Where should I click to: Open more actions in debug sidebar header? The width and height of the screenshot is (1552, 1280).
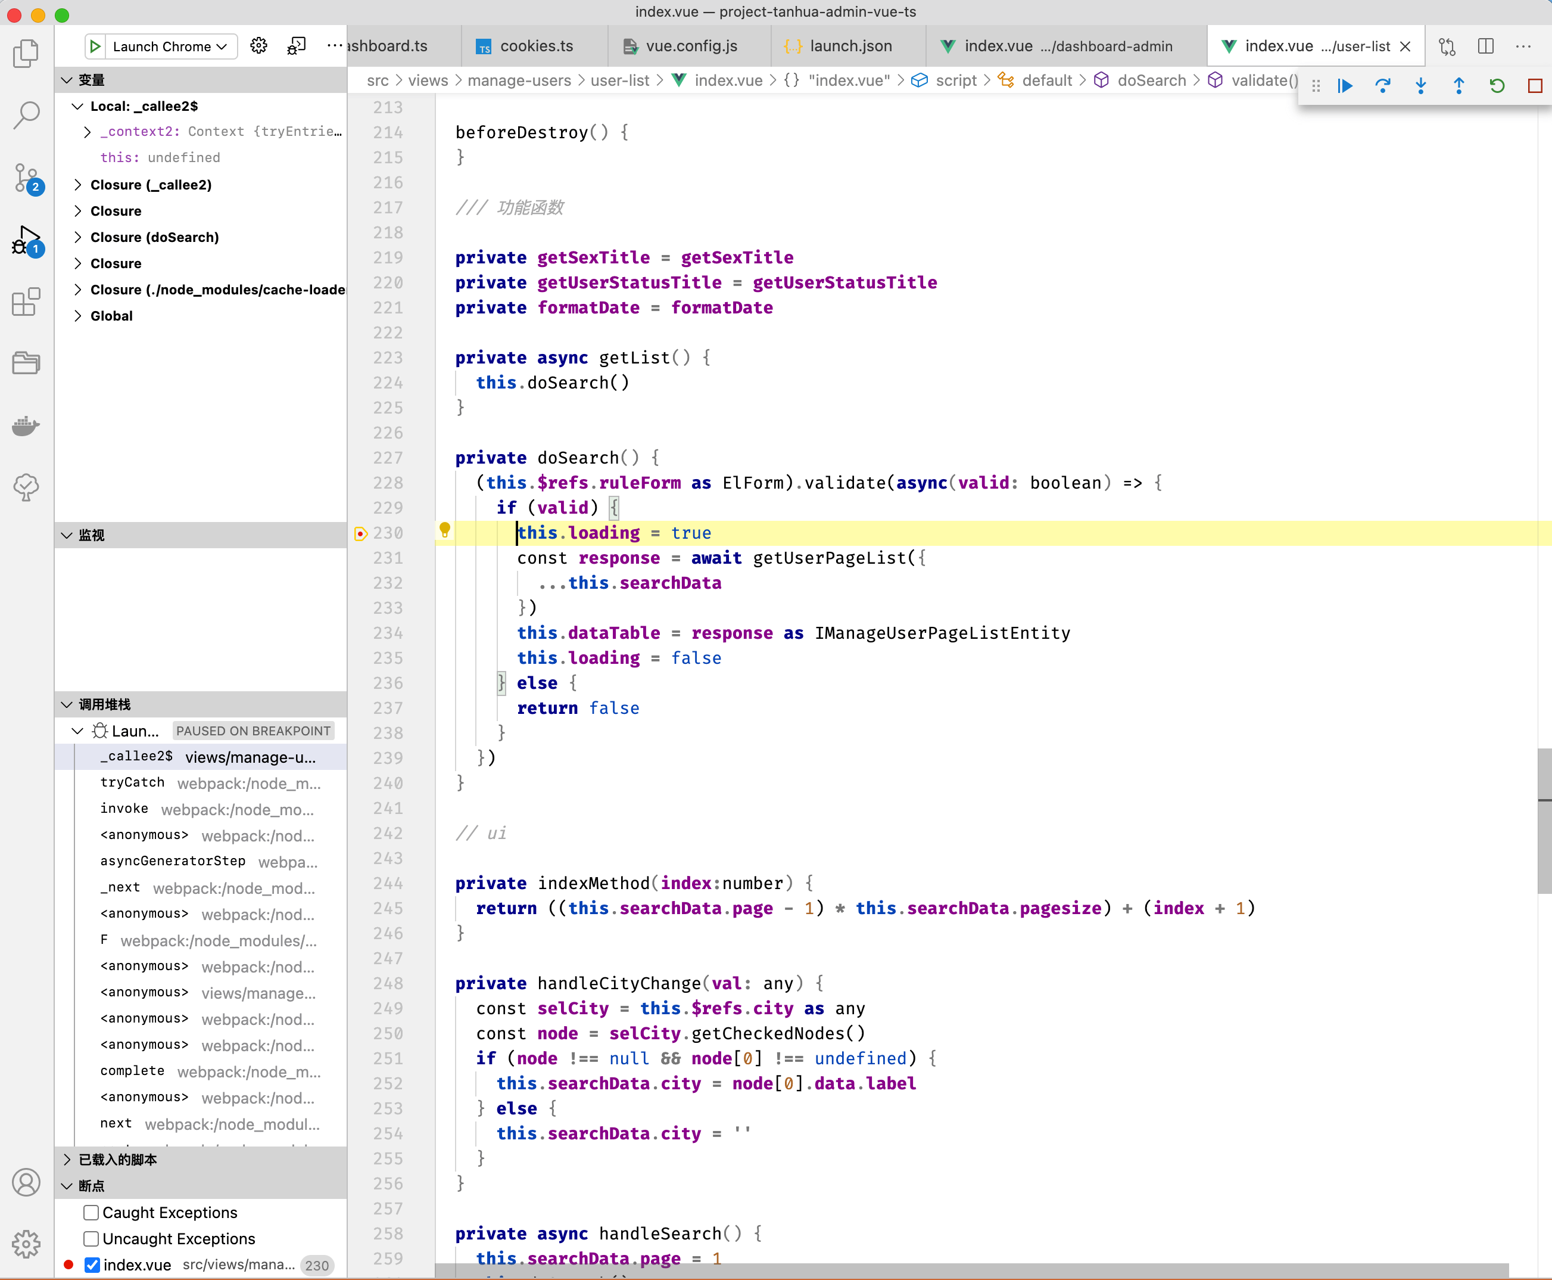coord(334,46)
